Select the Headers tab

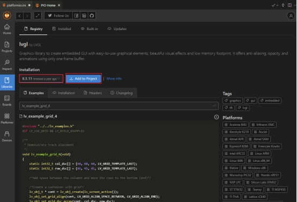tap(93, 93)
